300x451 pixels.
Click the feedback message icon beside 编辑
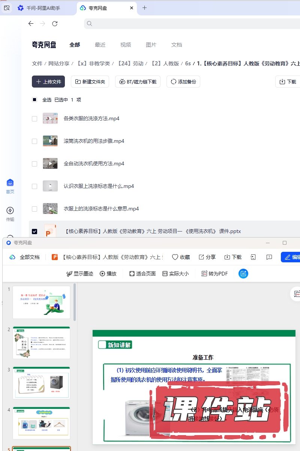tap(269, 257)
